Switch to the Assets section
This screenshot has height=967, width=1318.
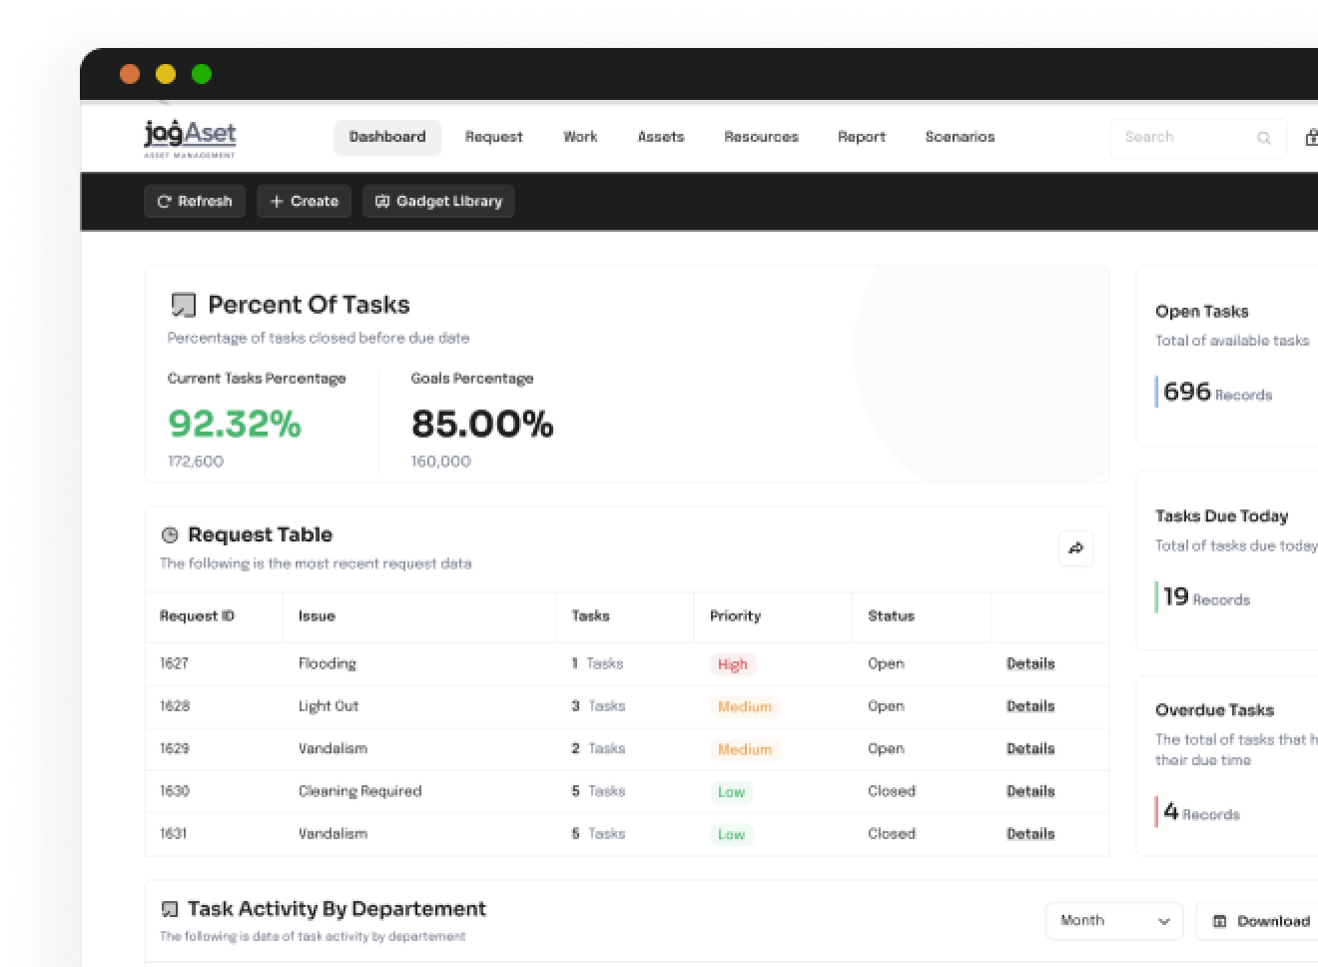click(661, 137)
